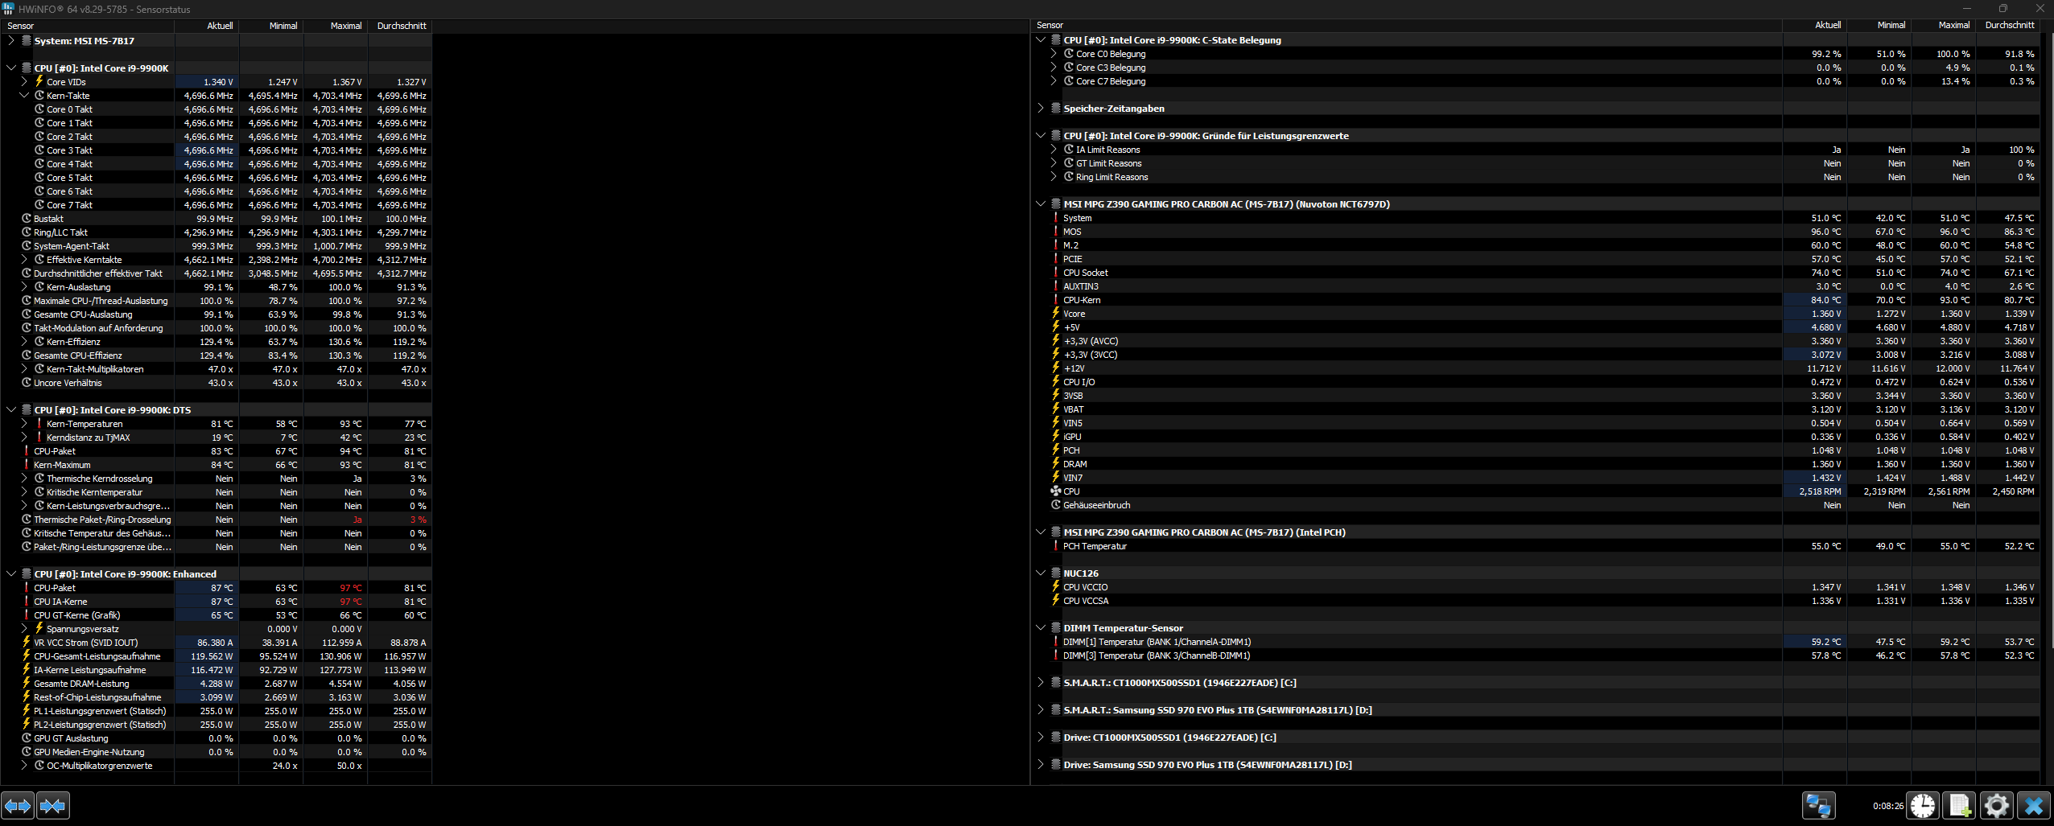Reset min/max values with the clock button
2054x826 pixels.
click(1923, 805)
